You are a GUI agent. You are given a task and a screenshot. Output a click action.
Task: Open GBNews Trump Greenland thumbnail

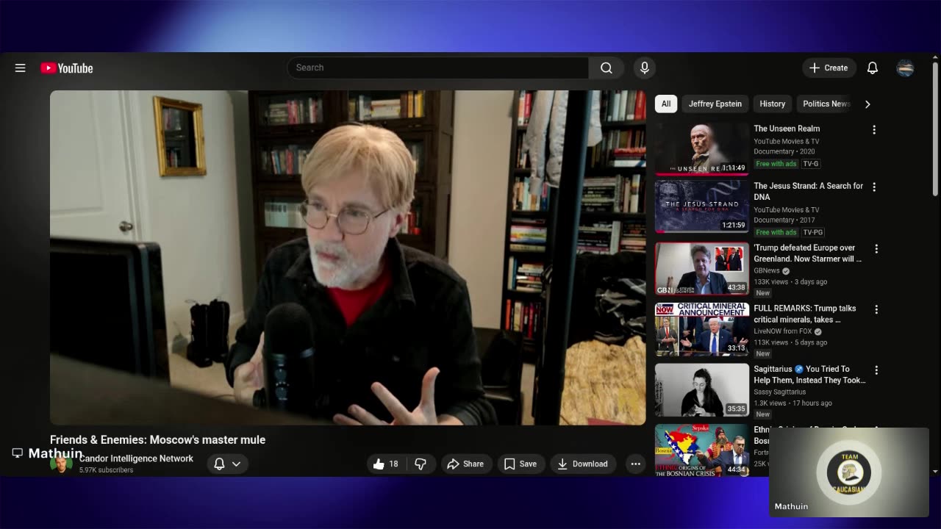(x=702, y=268)
